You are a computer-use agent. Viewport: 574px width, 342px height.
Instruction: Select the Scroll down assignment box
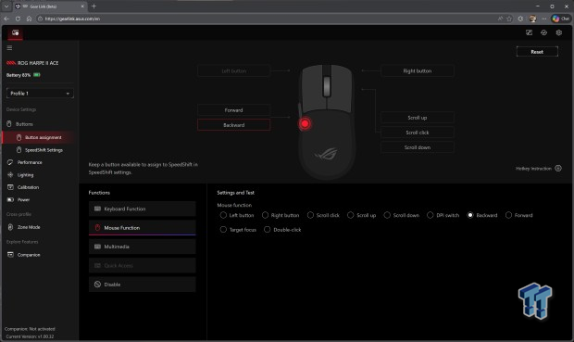[417, 147]
